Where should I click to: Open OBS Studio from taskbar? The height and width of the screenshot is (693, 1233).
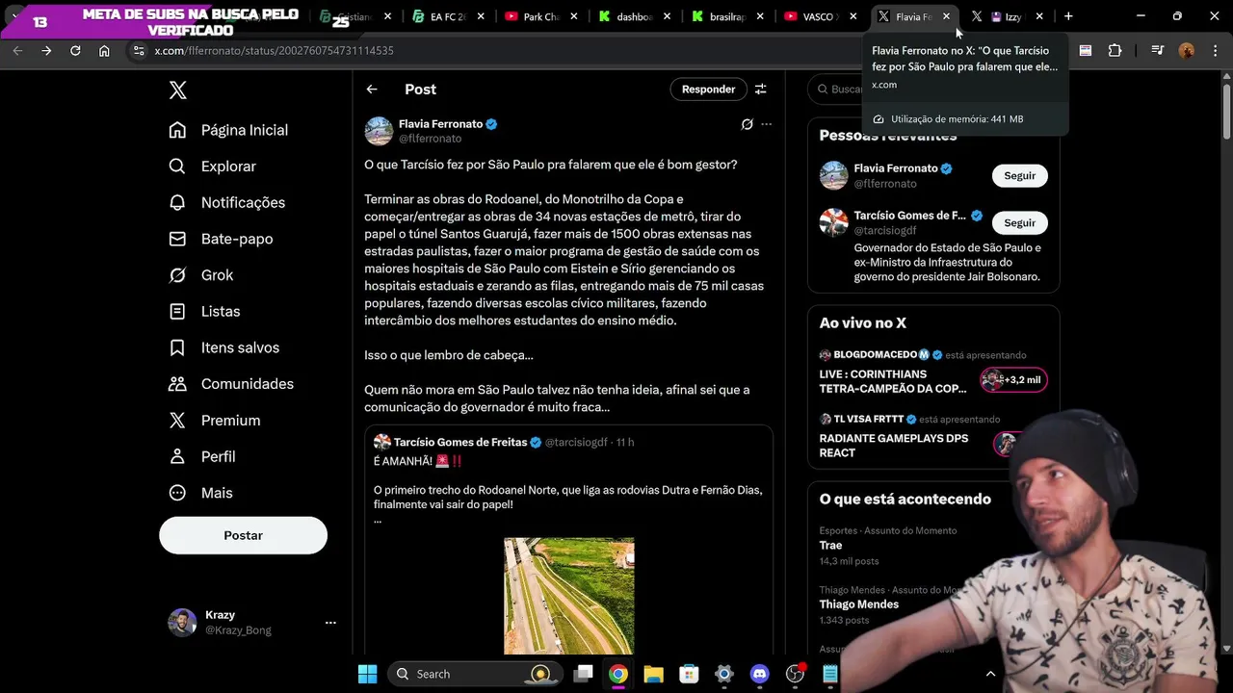click(x=795, y=674)
